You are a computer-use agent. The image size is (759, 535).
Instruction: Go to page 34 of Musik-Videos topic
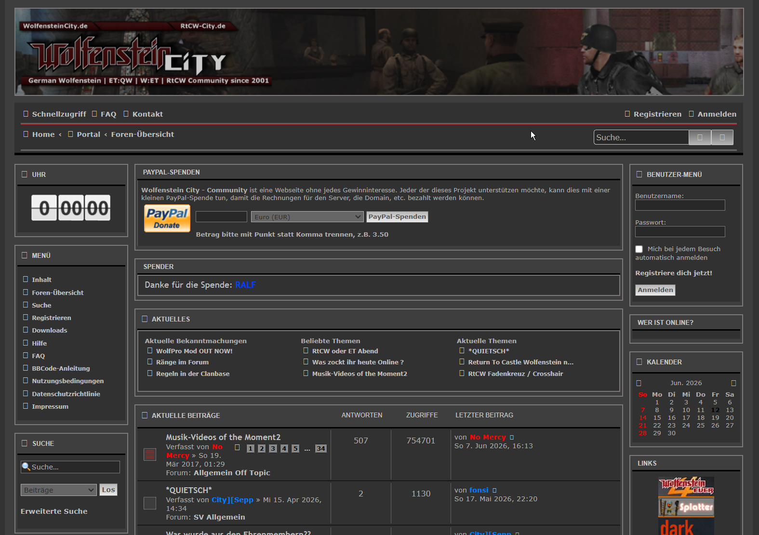(321, 449)
